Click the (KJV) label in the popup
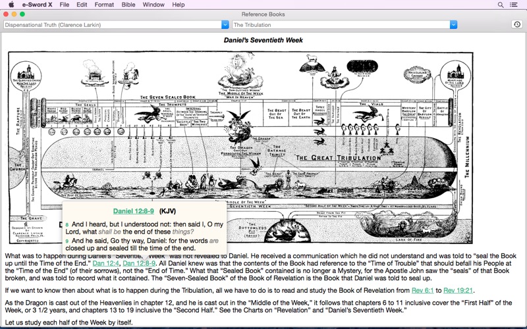The height and width of the screenshot is (329, 527). point(167,211)
